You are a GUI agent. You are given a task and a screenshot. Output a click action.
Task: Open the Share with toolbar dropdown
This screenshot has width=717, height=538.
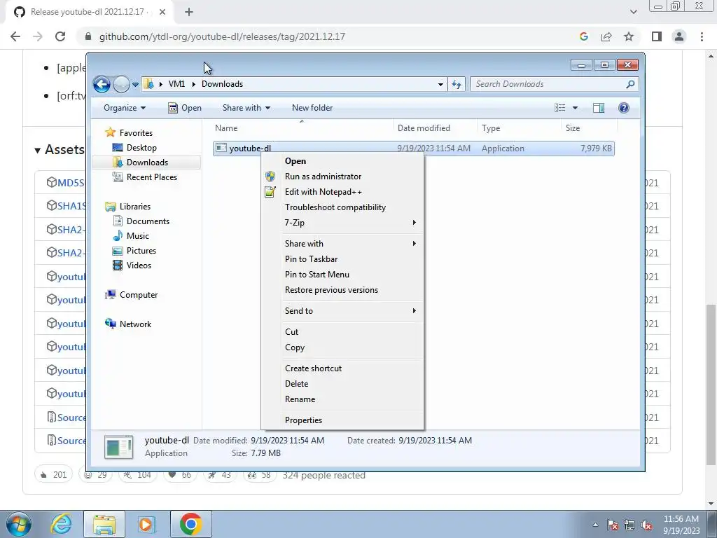pos(246,108)
